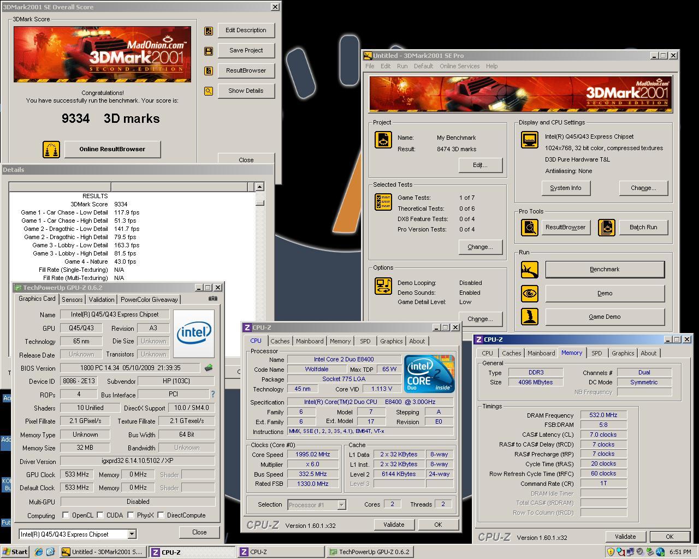The image size is (699, 559).
Task: Select the SPD tab in CPU-Z memory window
Action: coord(597,353)
